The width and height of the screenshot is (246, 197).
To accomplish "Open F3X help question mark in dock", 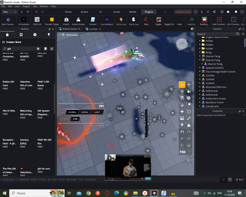I will [189, 152].
